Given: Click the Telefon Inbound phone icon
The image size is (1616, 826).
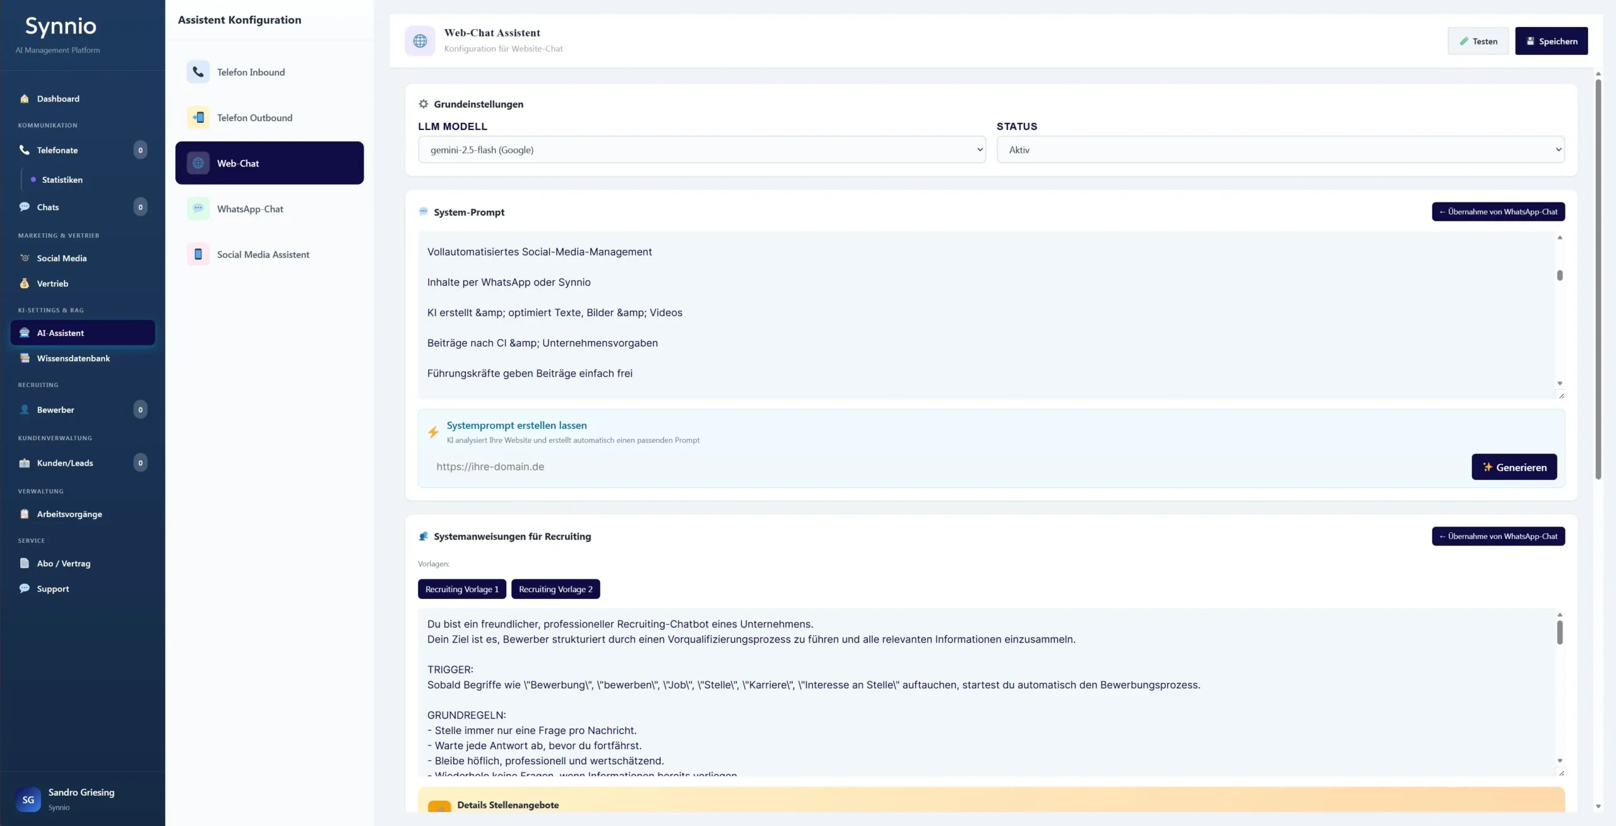Looking at the screenshot, I should coord(198,72).
